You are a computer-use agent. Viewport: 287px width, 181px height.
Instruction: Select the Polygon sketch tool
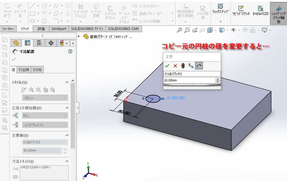(x=44, y=21)
